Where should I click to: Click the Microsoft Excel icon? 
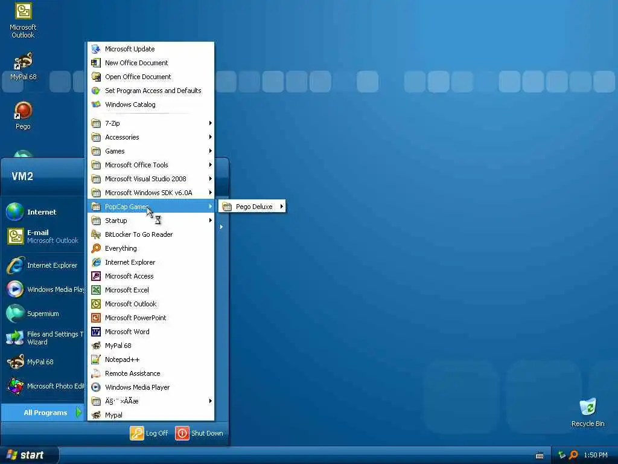point(96,290)
